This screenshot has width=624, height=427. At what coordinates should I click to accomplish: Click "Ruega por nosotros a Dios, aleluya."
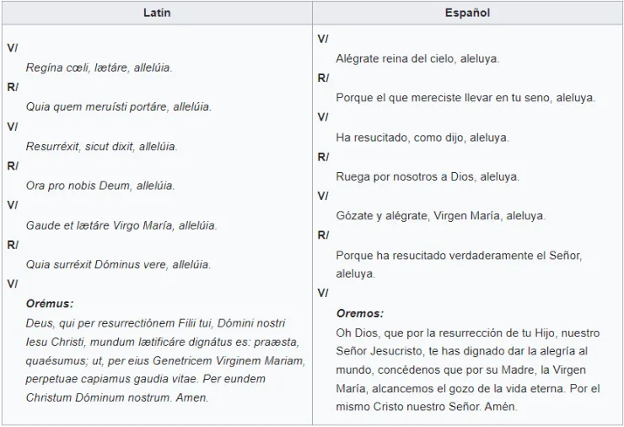428,176
